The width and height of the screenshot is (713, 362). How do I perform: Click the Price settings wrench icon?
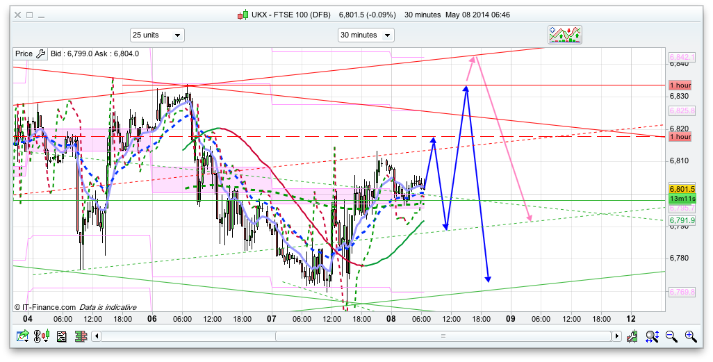pos(40,54)
